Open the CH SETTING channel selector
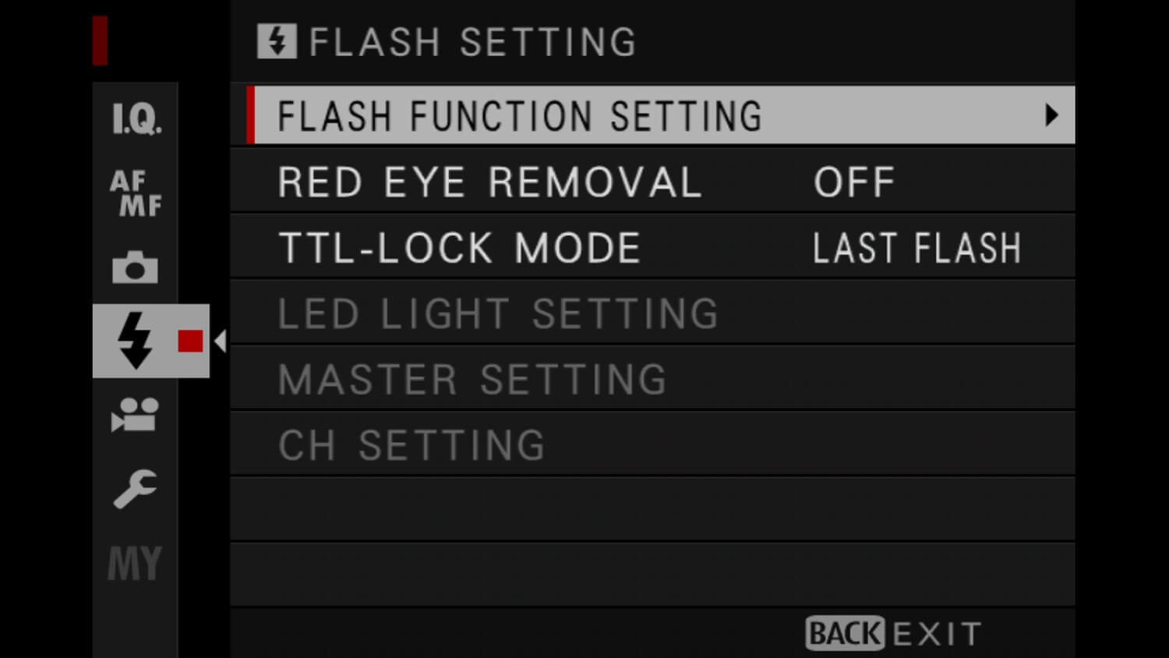The height and width of the screenshot is (658, 1169). coord(411,444)
